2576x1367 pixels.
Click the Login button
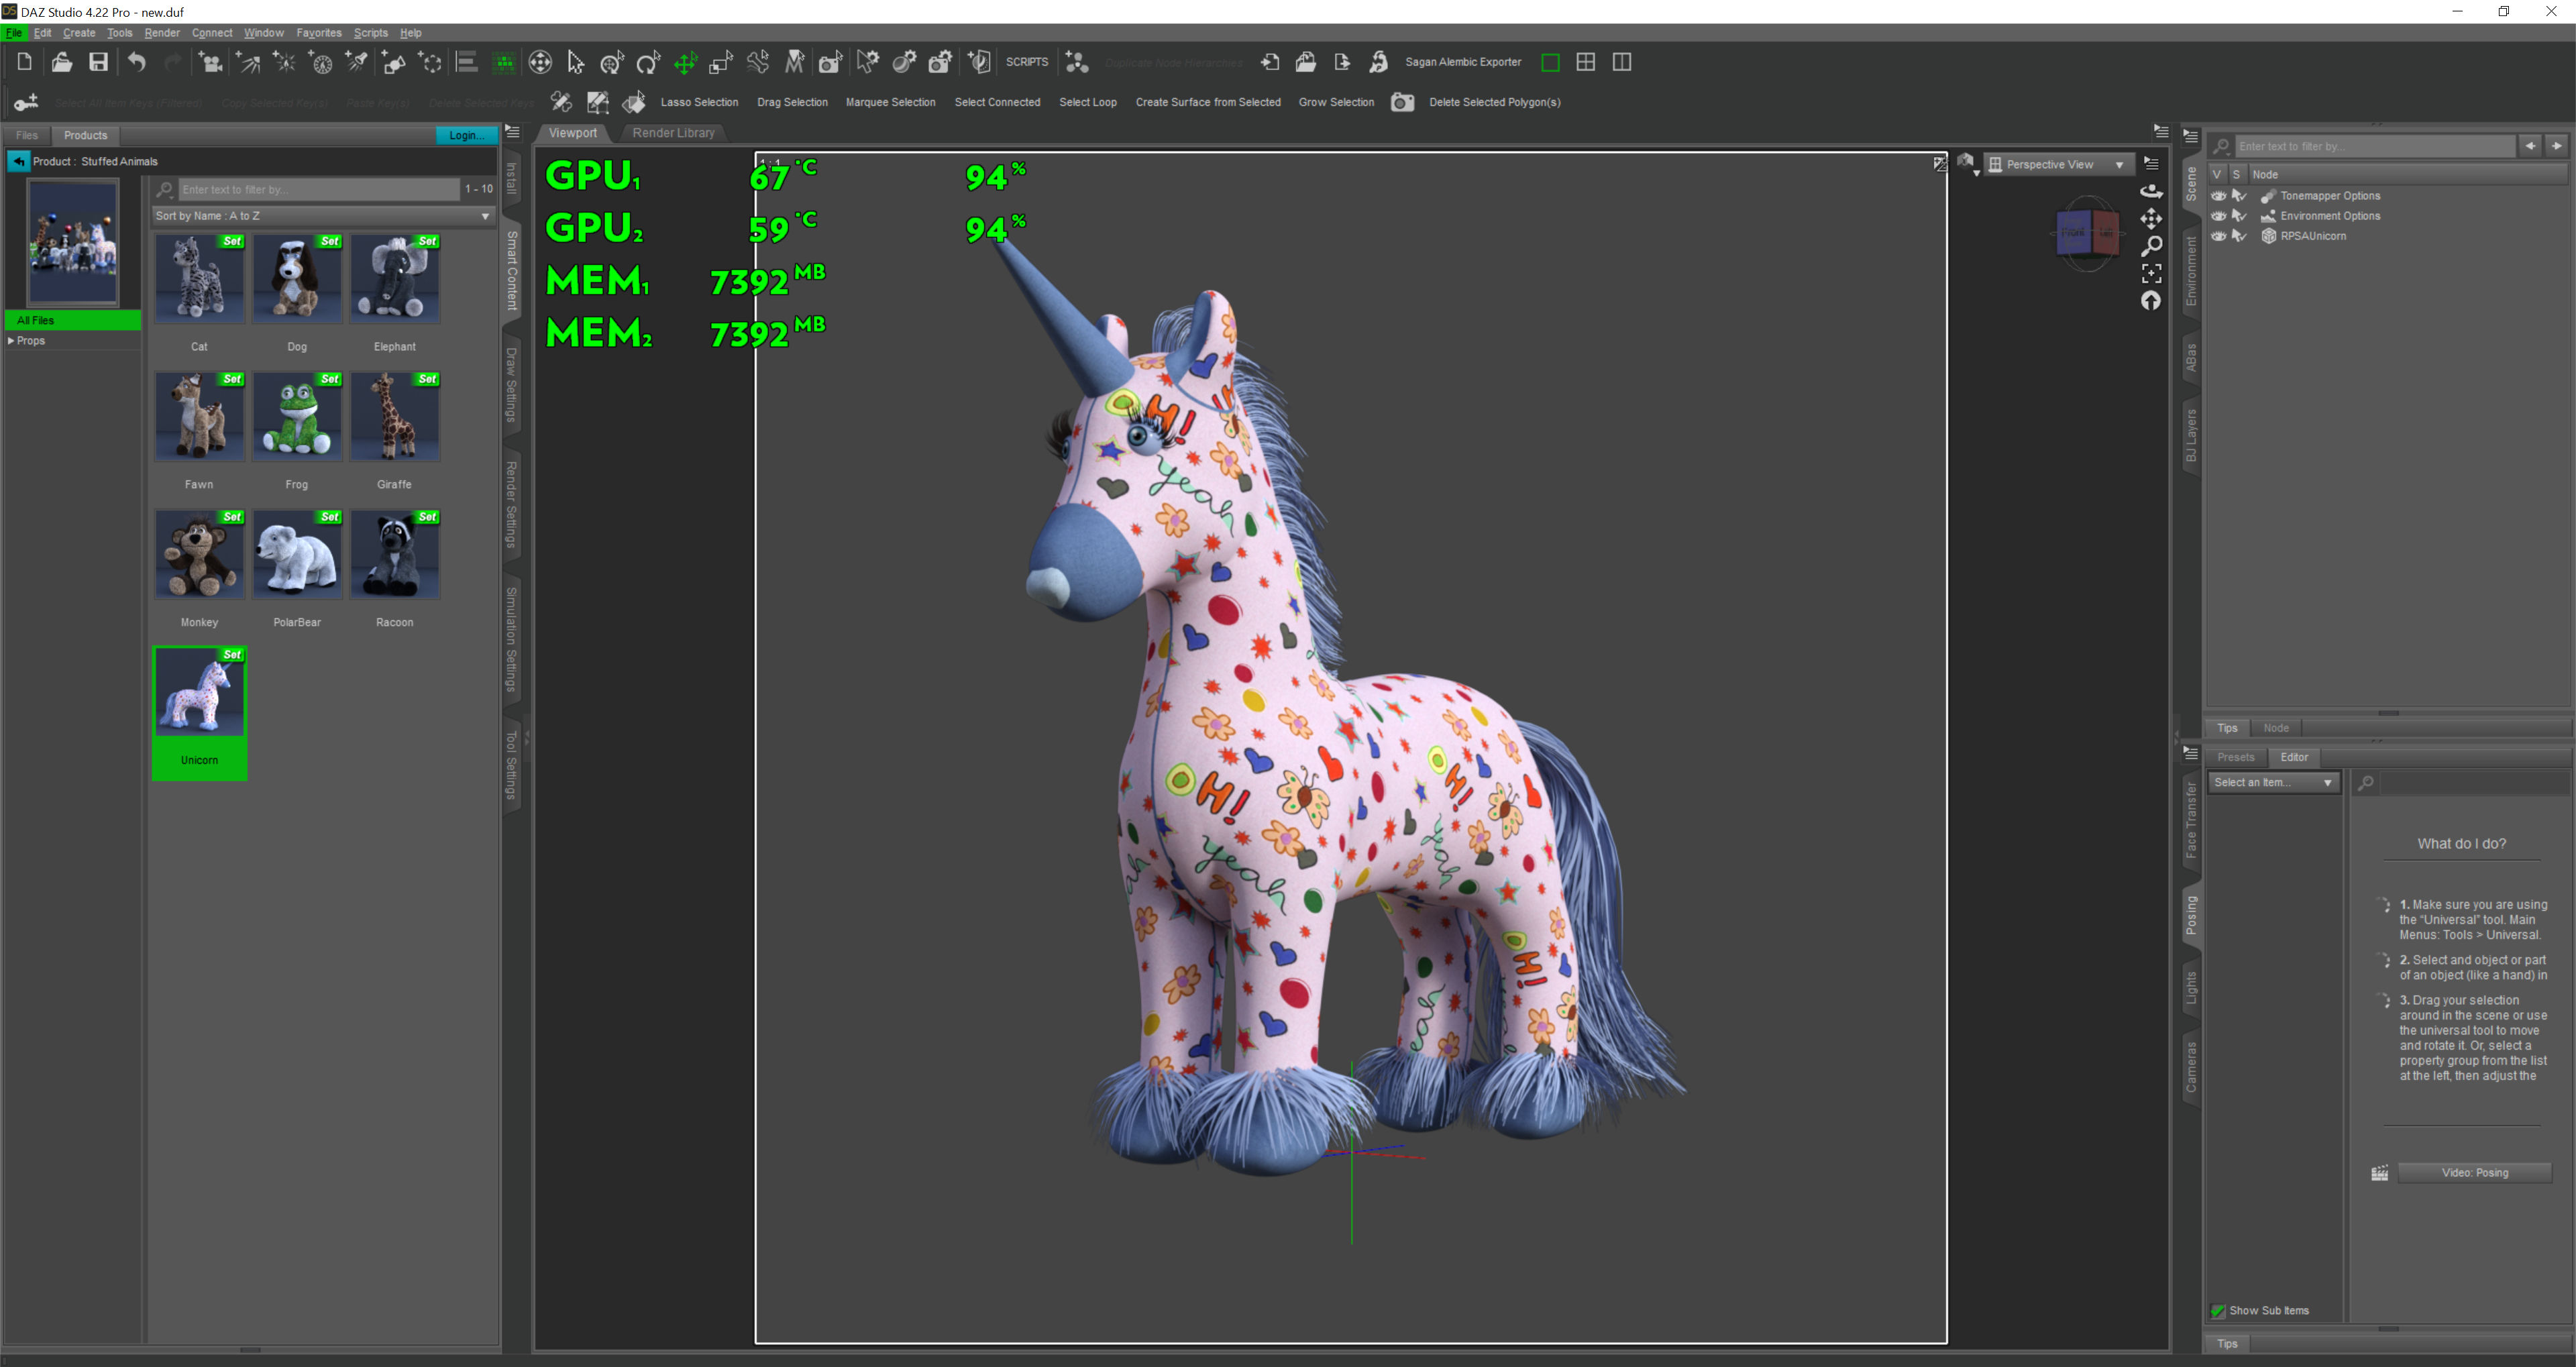click(x=465, y=135)
